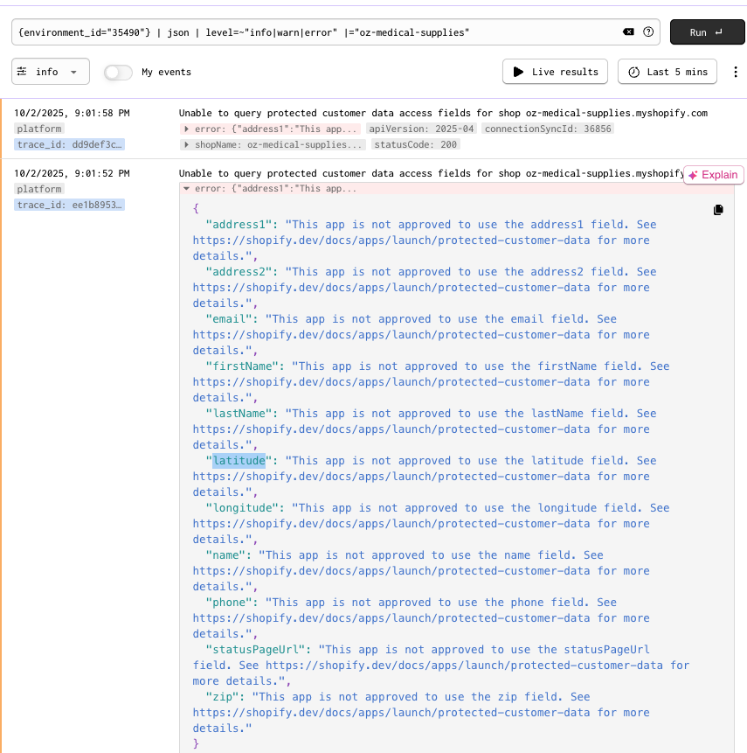Click the platform tag in the 9:01:52 PM log
The height and width of the screenshot is (753, 747).
click(x=39, y=189)
